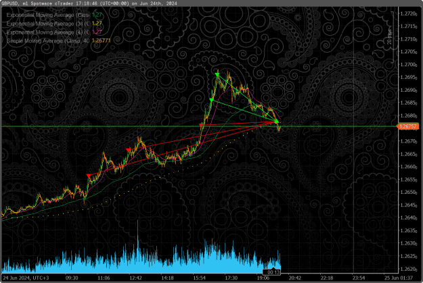Screen dimensions: 423x283
Task: Click the 1.2655 price axis label
Action: (x=408, y=180)
